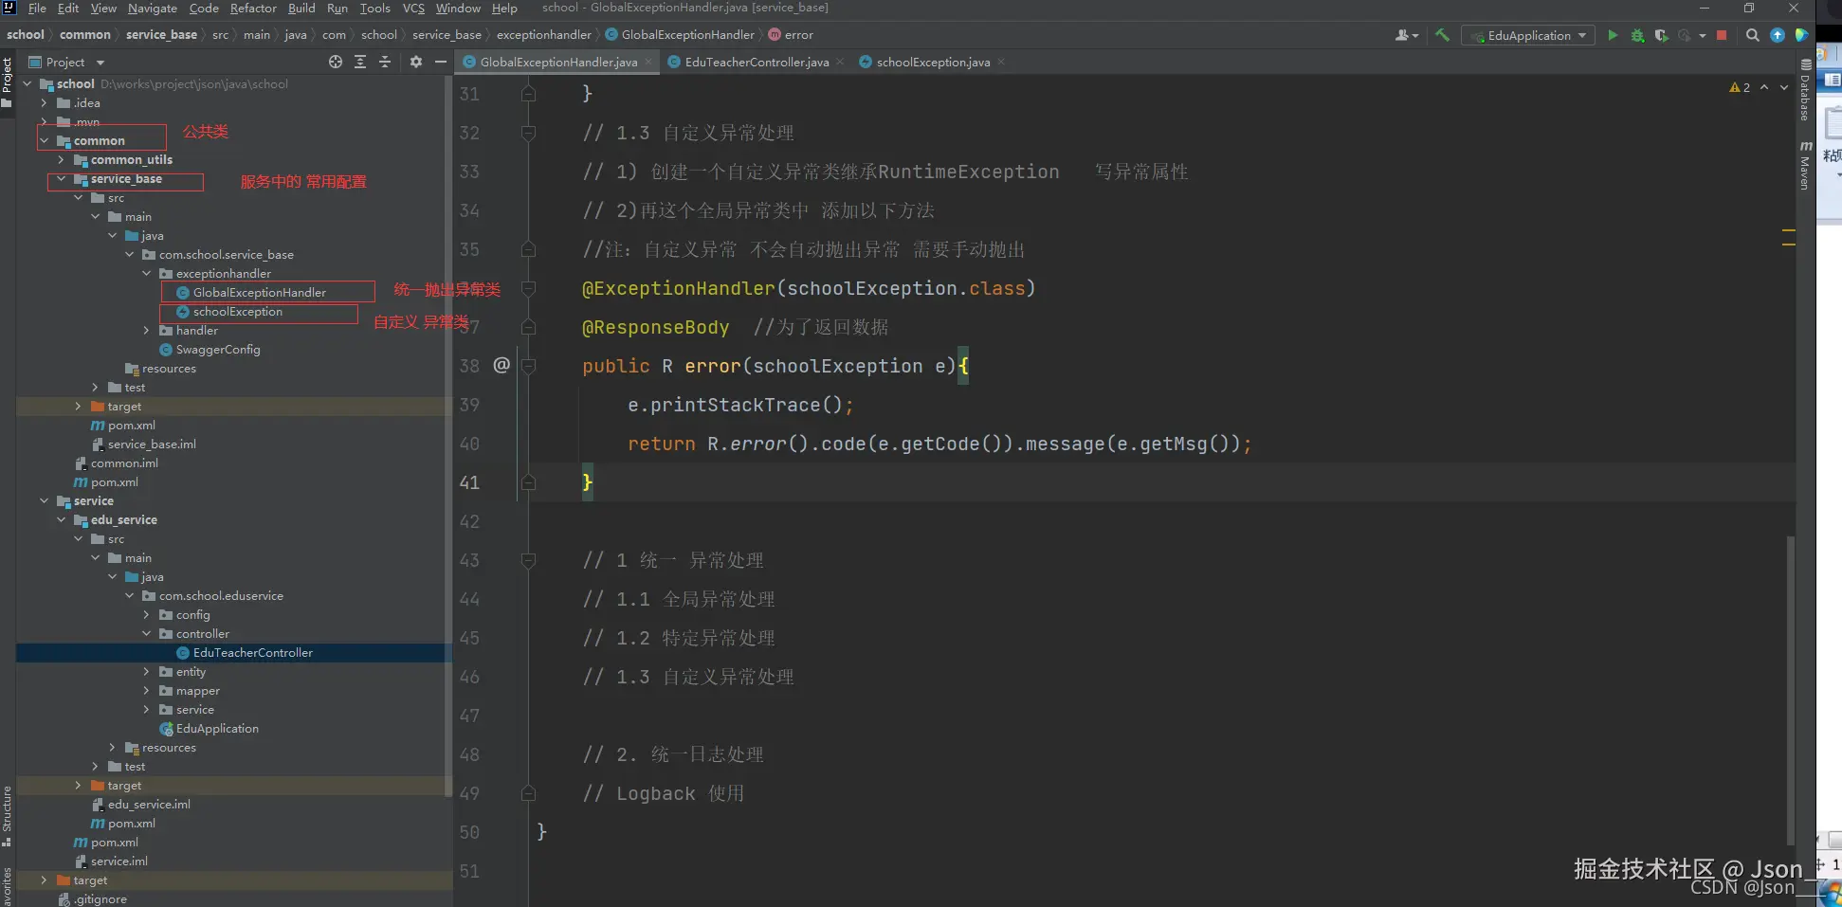The width and height of the screenshot is (1842, 907).
Task: Jump to next highlighted problem
Action: coord(1784,87)
